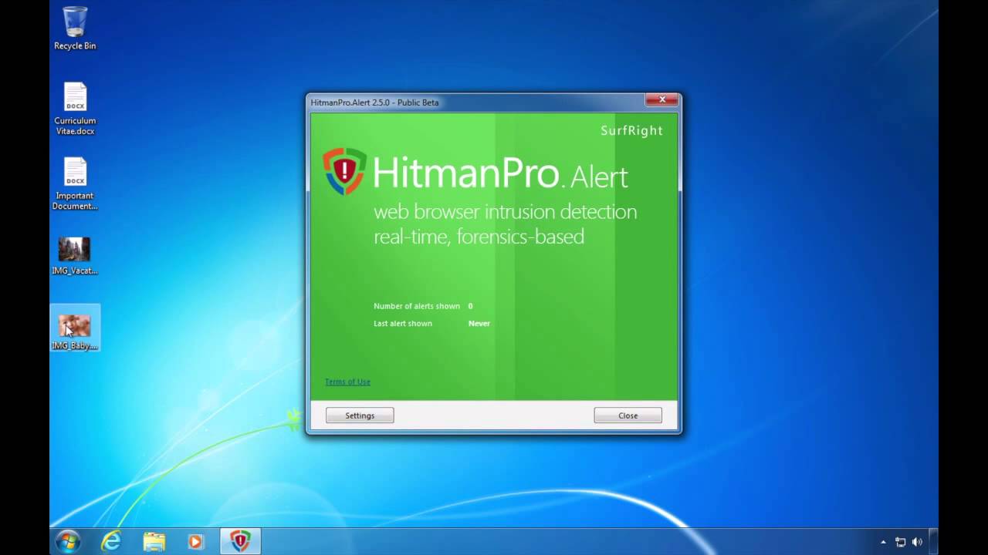Open Windows Explorer from the taskbar
988x555 pixels.
click(x=154, y=542)
